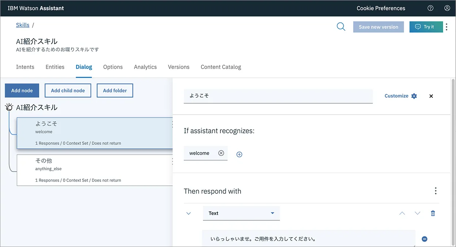Image resolution: width=456 pixels, height=247 pixels.
Task: Open the Text response type dropdown
Action: (x=241, y=213)
